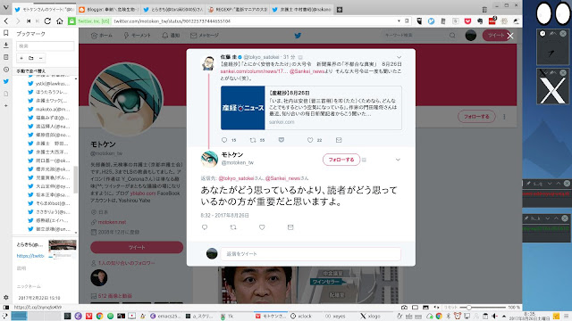The height and width of the screenshot is (321, 572).
Task: Remove bookmark minus button
Action: point(40,58)
